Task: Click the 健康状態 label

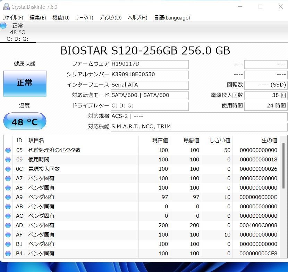Action: pos(25,64)
